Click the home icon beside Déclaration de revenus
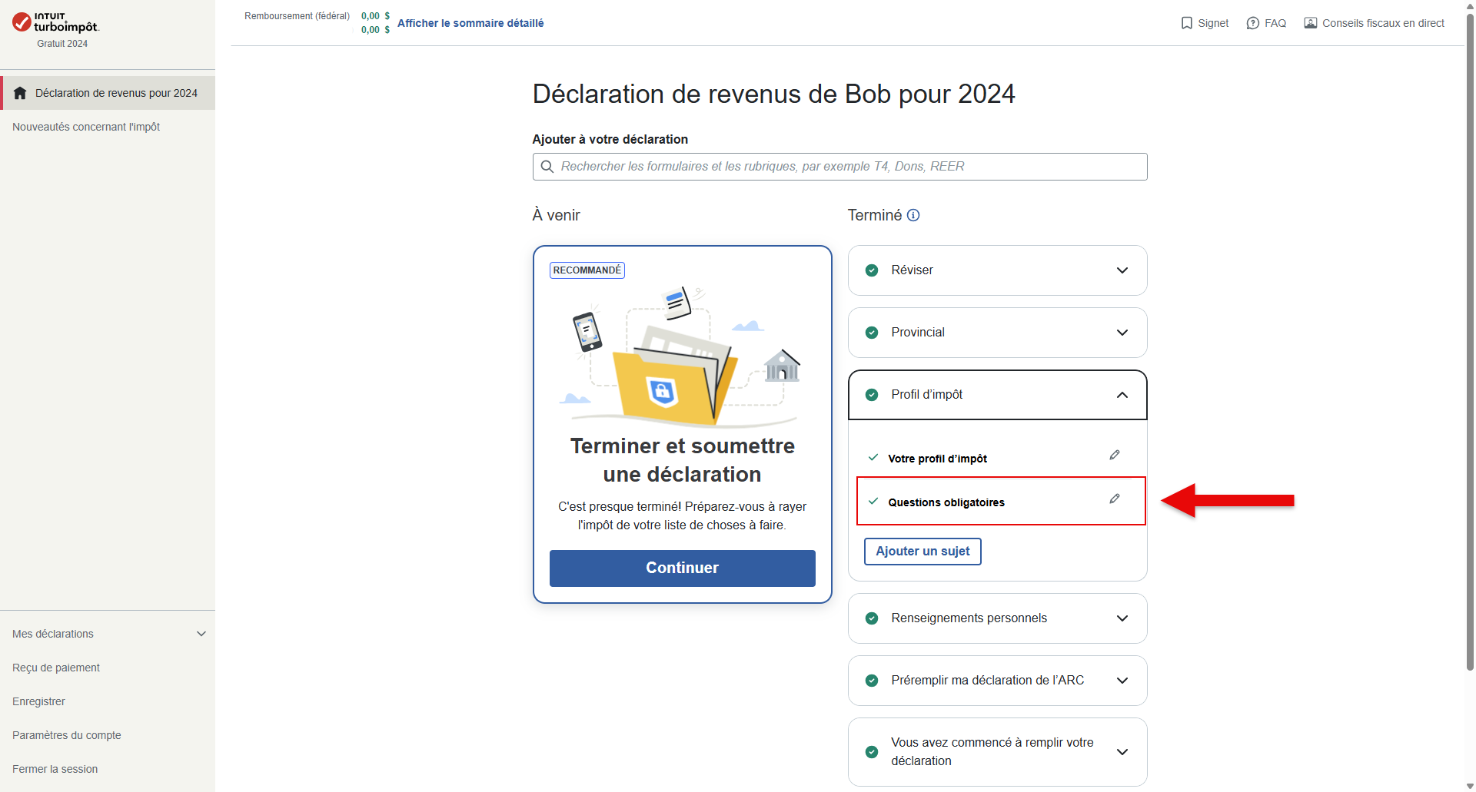 pyautogui.click(x=20, y=93)
